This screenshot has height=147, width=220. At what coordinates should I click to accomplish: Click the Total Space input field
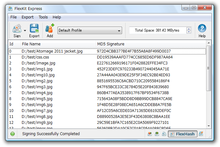157,30
